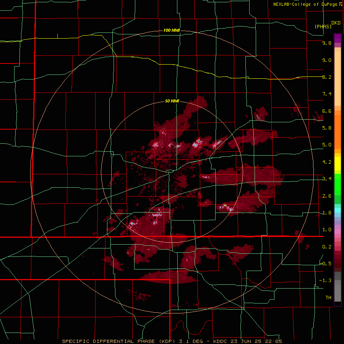Click the 22:05 timestamp in the caption
344x344 pixels.
coord(273,341)
